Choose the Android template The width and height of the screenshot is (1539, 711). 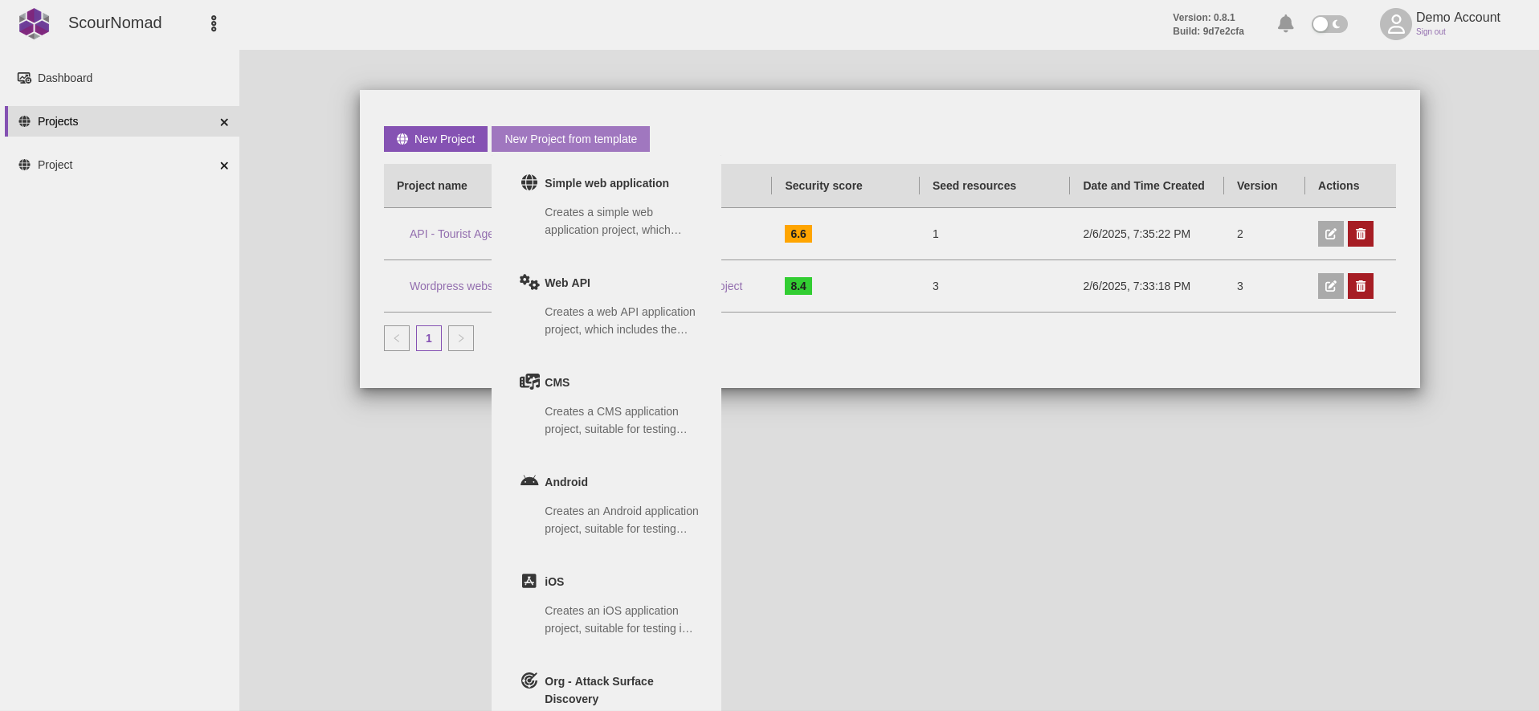point(606,505)
